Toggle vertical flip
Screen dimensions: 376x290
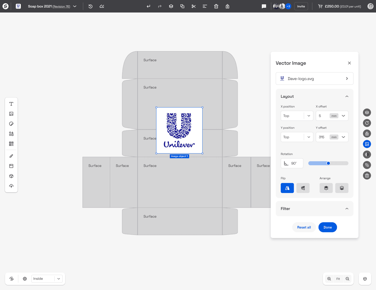pos(303,188)
